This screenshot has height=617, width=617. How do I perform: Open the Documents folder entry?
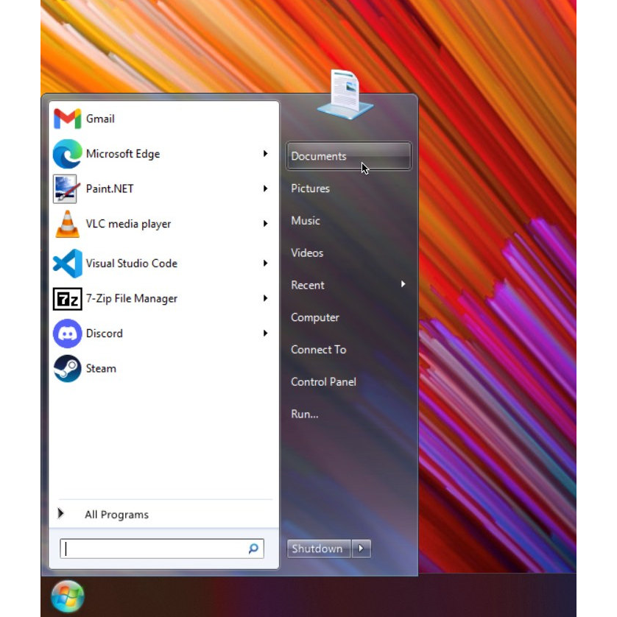[349, 156]
